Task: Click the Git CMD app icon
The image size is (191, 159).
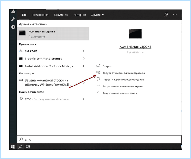Action: click(21, 51)
